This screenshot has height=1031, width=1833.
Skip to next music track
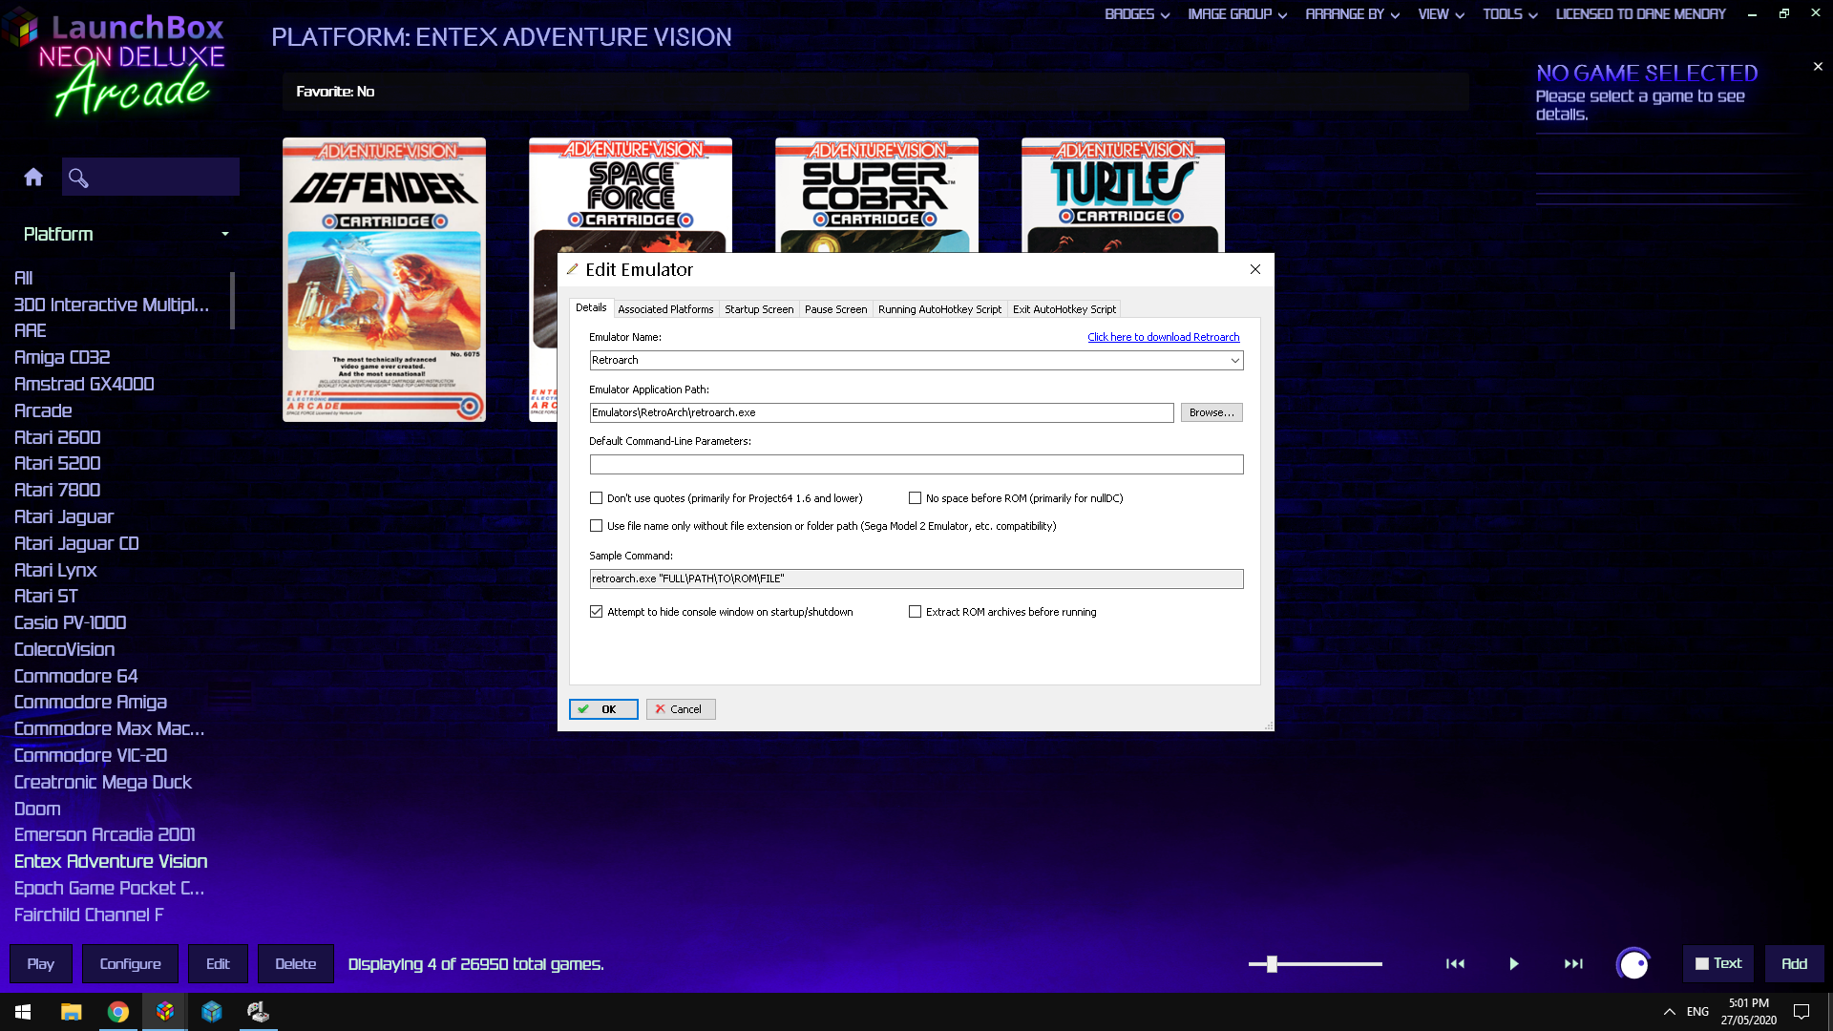coord(1573,964)
